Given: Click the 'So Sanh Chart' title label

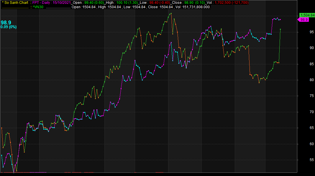Looking at the screenshot, I should [16, 3].
